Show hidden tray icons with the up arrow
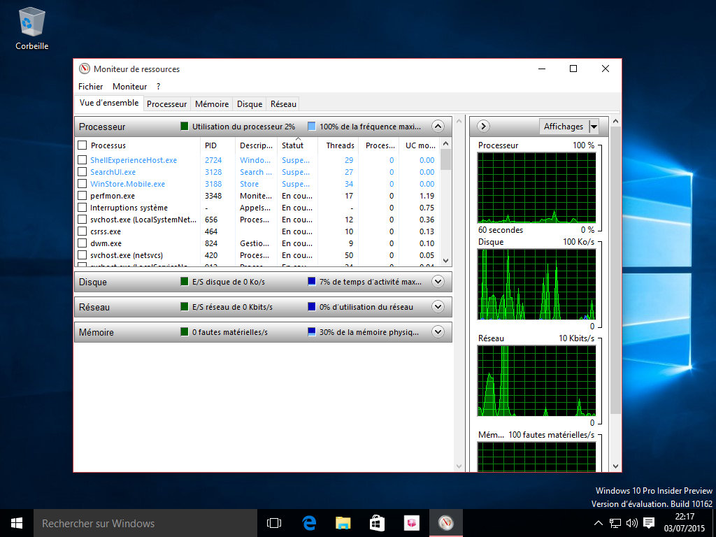This screenshot has width=716, height=537. point(598,522)
